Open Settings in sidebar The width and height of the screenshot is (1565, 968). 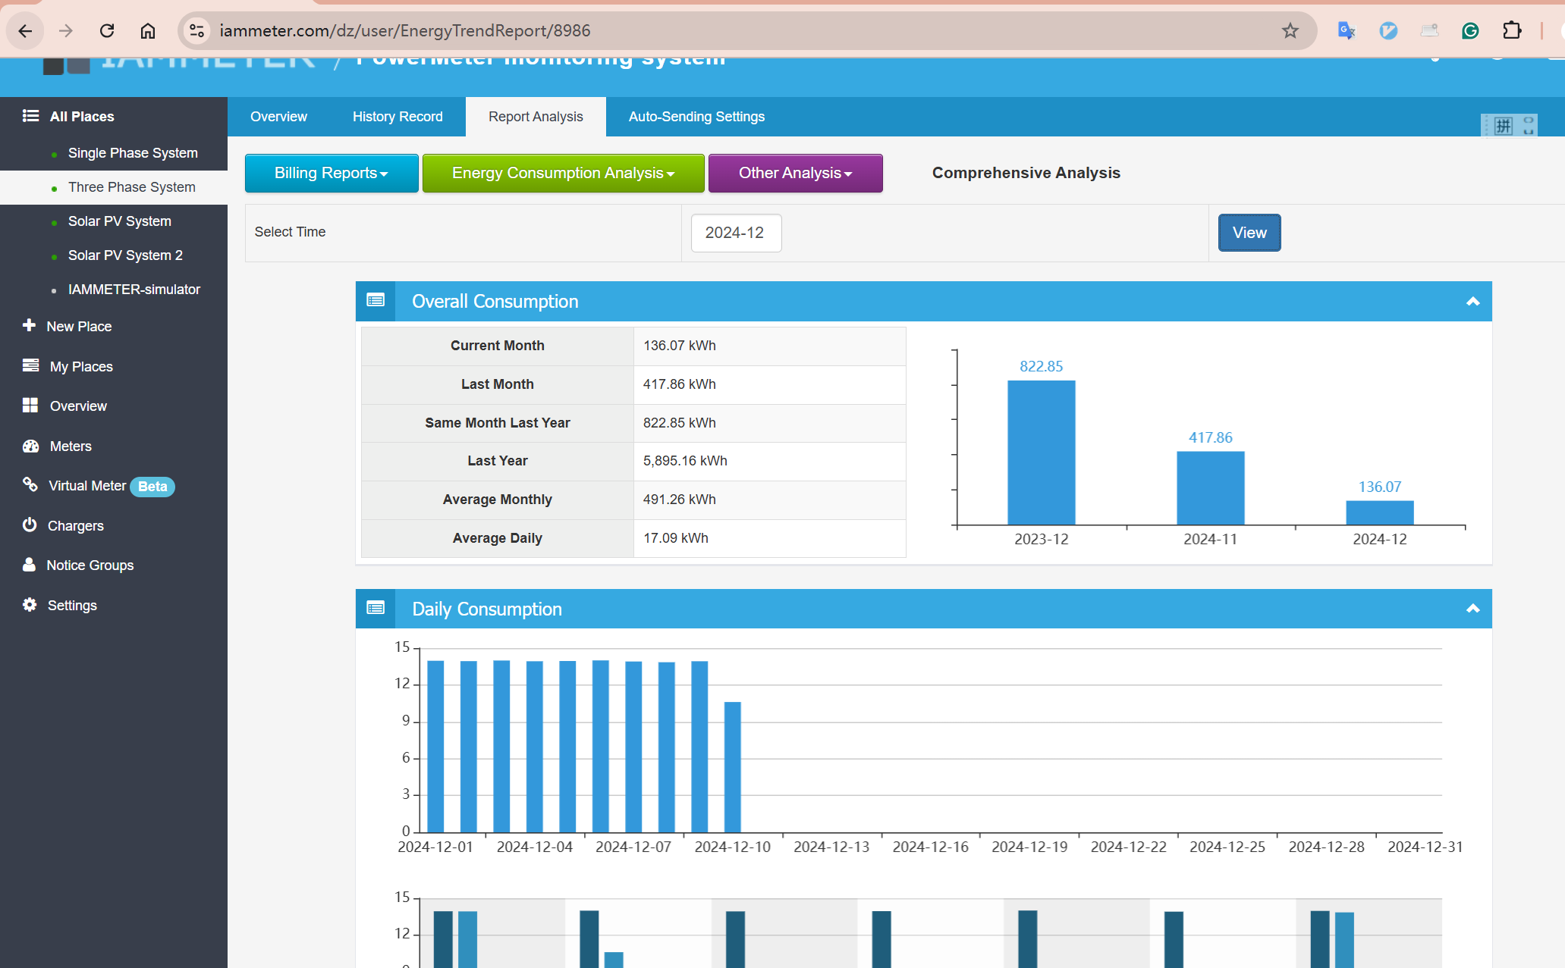(x=72, y=605)
